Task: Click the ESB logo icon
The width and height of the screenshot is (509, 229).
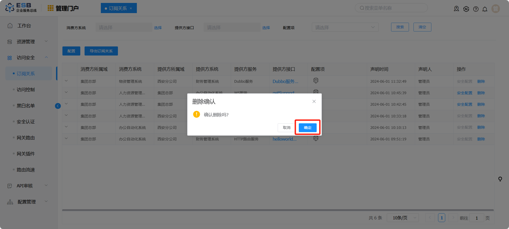Action: click(10, 8)
